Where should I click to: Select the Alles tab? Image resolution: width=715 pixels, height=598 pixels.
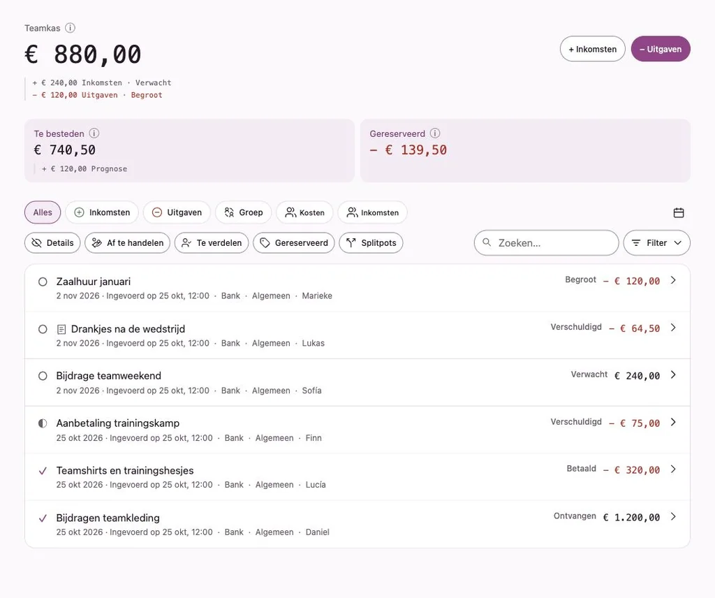43,212
